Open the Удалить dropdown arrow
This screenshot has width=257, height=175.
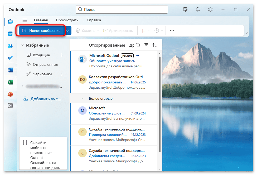point(98,31)
